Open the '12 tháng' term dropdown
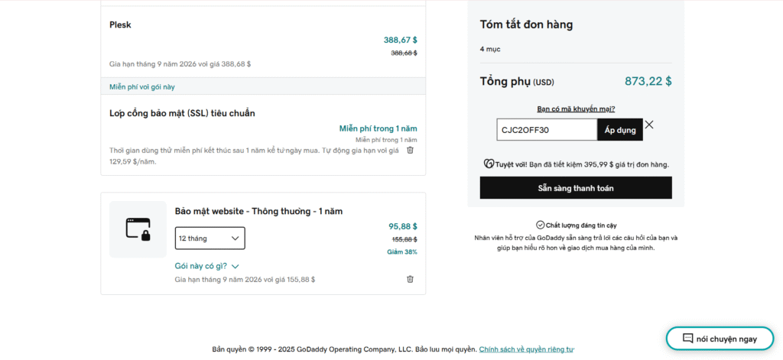This screenshot has height=360, width=783. point(210,238)
